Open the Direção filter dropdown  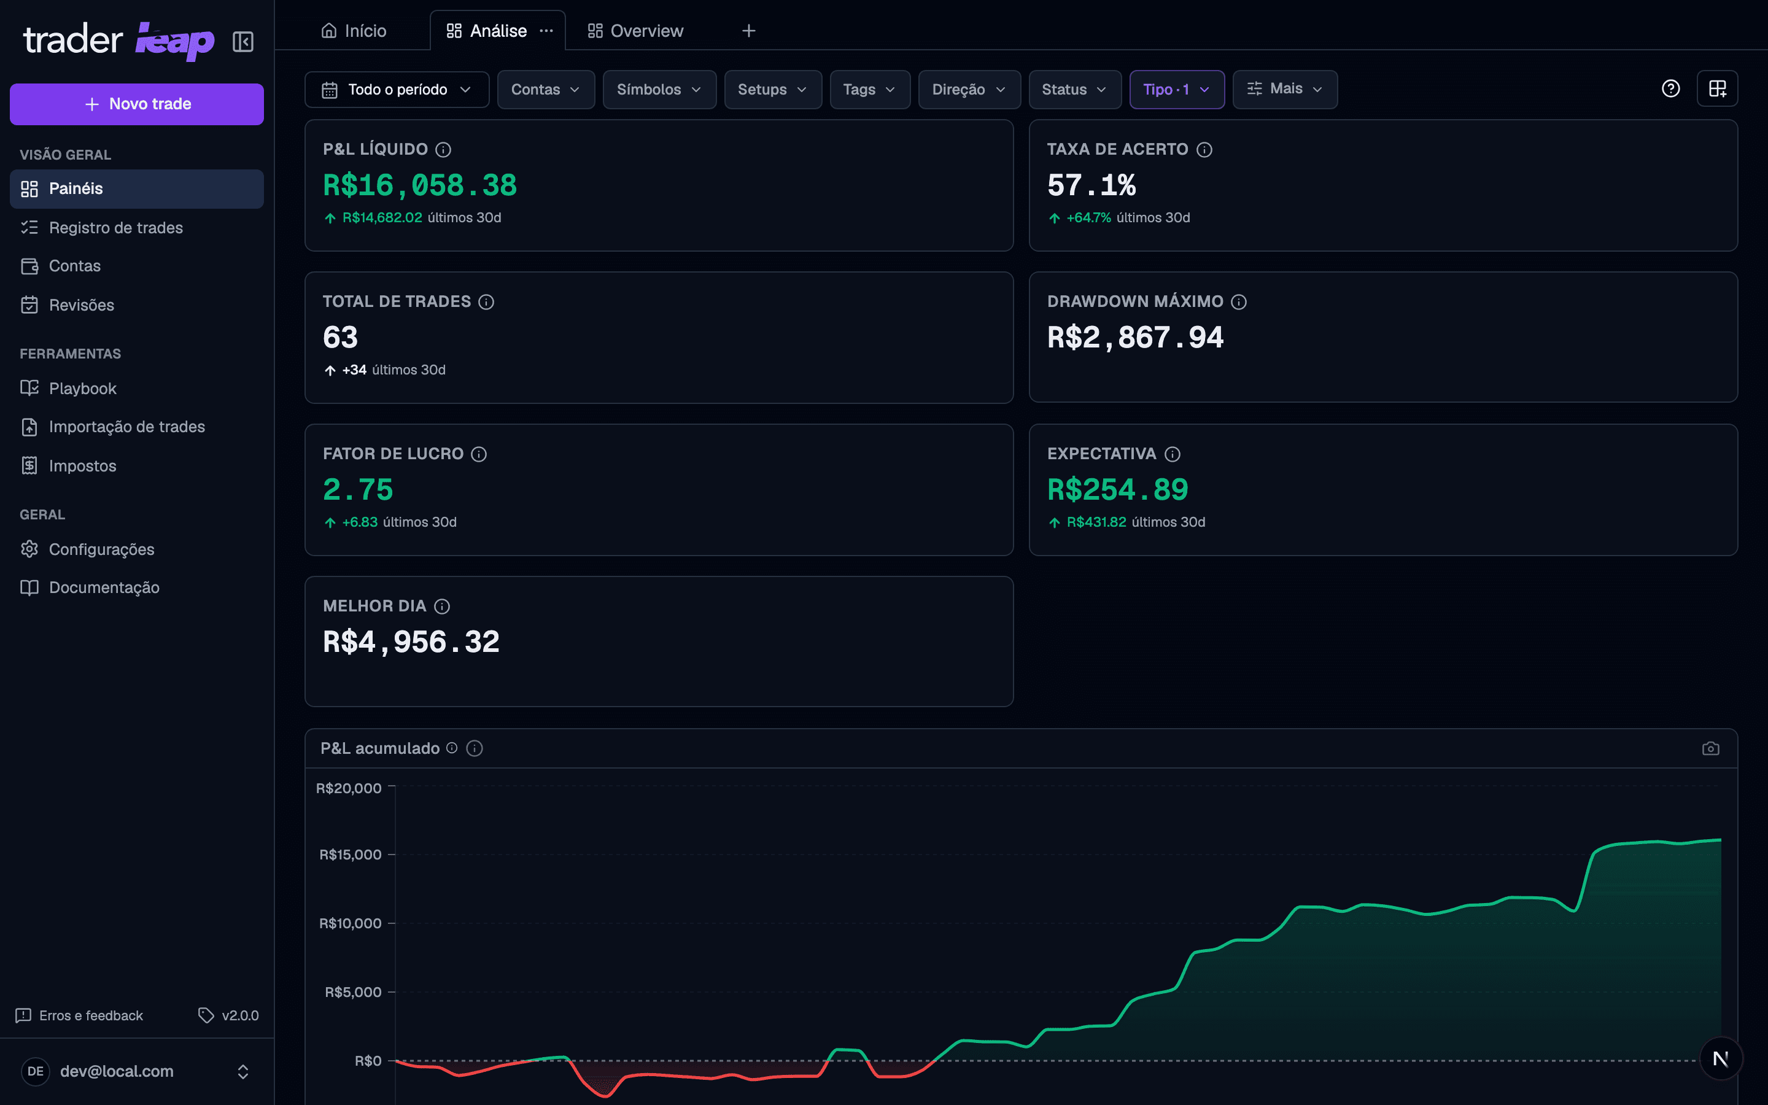969,89
